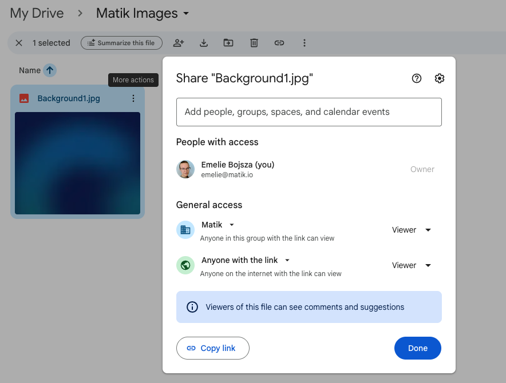Click the add people input field
The width and height of the screenshot is (506, 383).
coord(309,112)
